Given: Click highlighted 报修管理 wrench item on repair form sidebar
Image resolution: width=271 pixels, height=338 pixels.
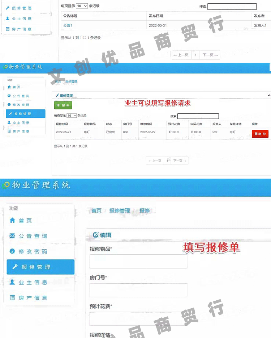Looking at the screenshot, I should [40, 267].
